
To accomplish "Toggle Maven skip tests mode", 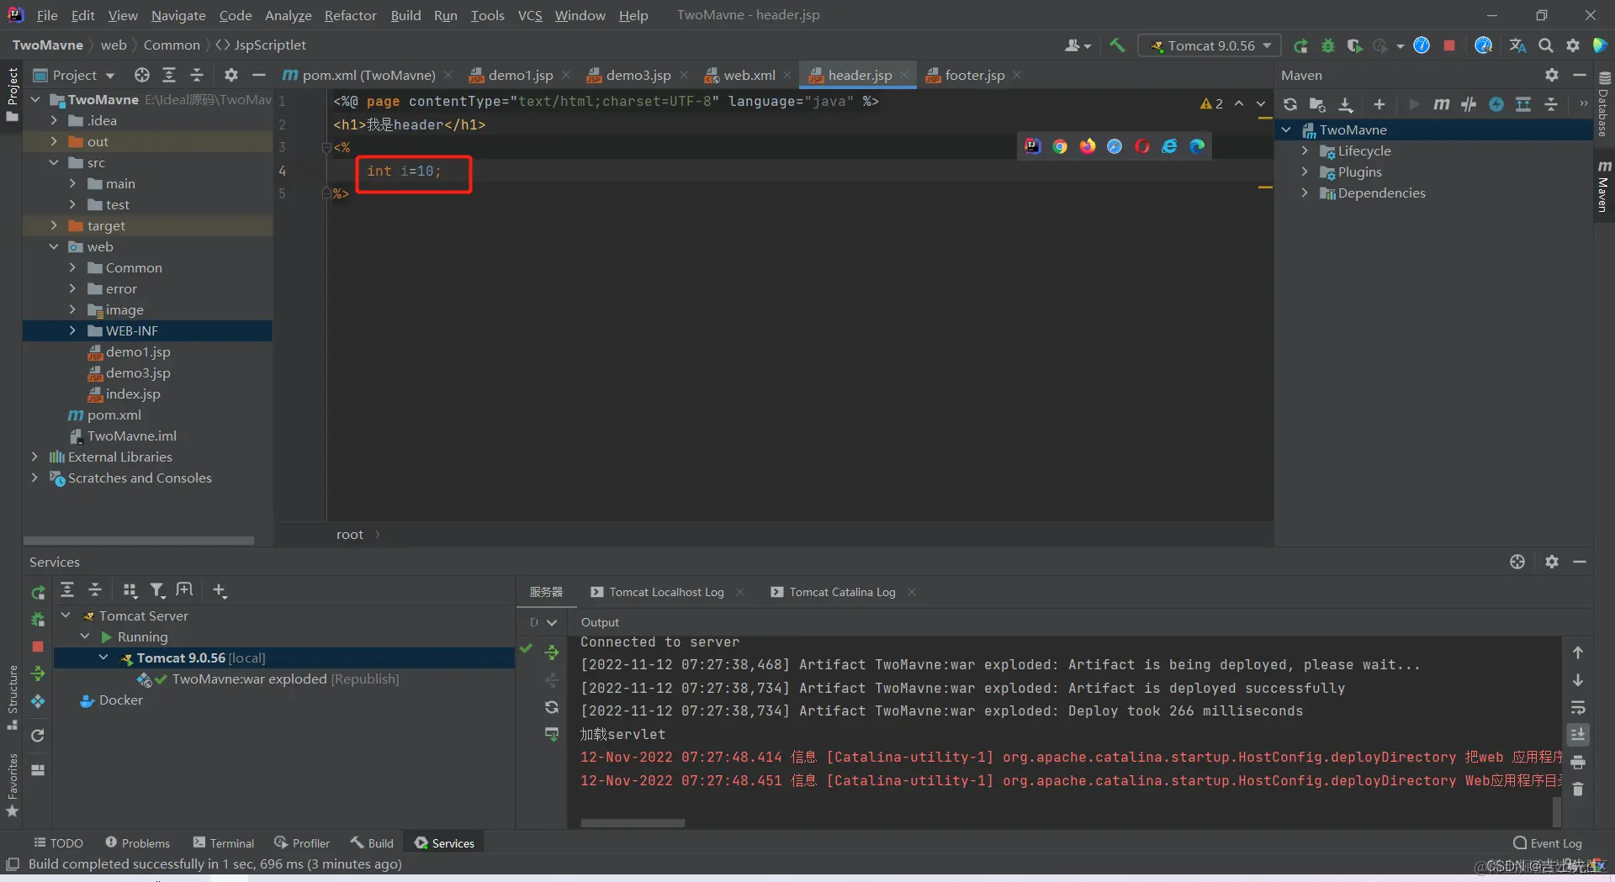I will [x=1496, y=104].
